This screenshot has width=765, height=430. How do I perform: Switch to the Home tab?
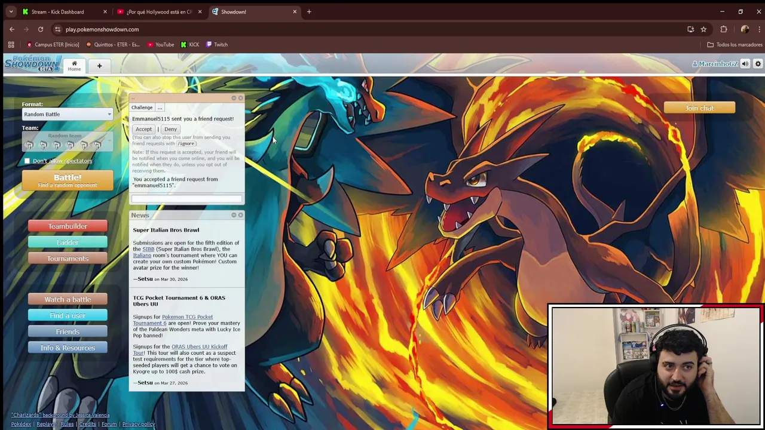pos(74,66)
